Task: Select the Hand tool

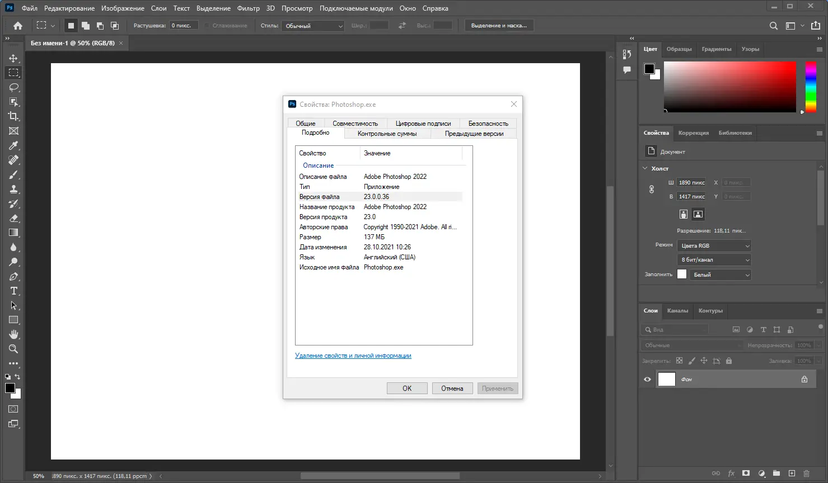Action: (x=13, y=334)
